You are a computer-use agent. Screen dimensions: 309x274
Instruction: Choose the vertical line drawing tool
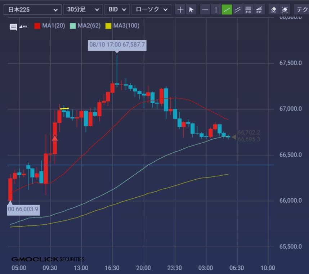click(x=216, y=10)
